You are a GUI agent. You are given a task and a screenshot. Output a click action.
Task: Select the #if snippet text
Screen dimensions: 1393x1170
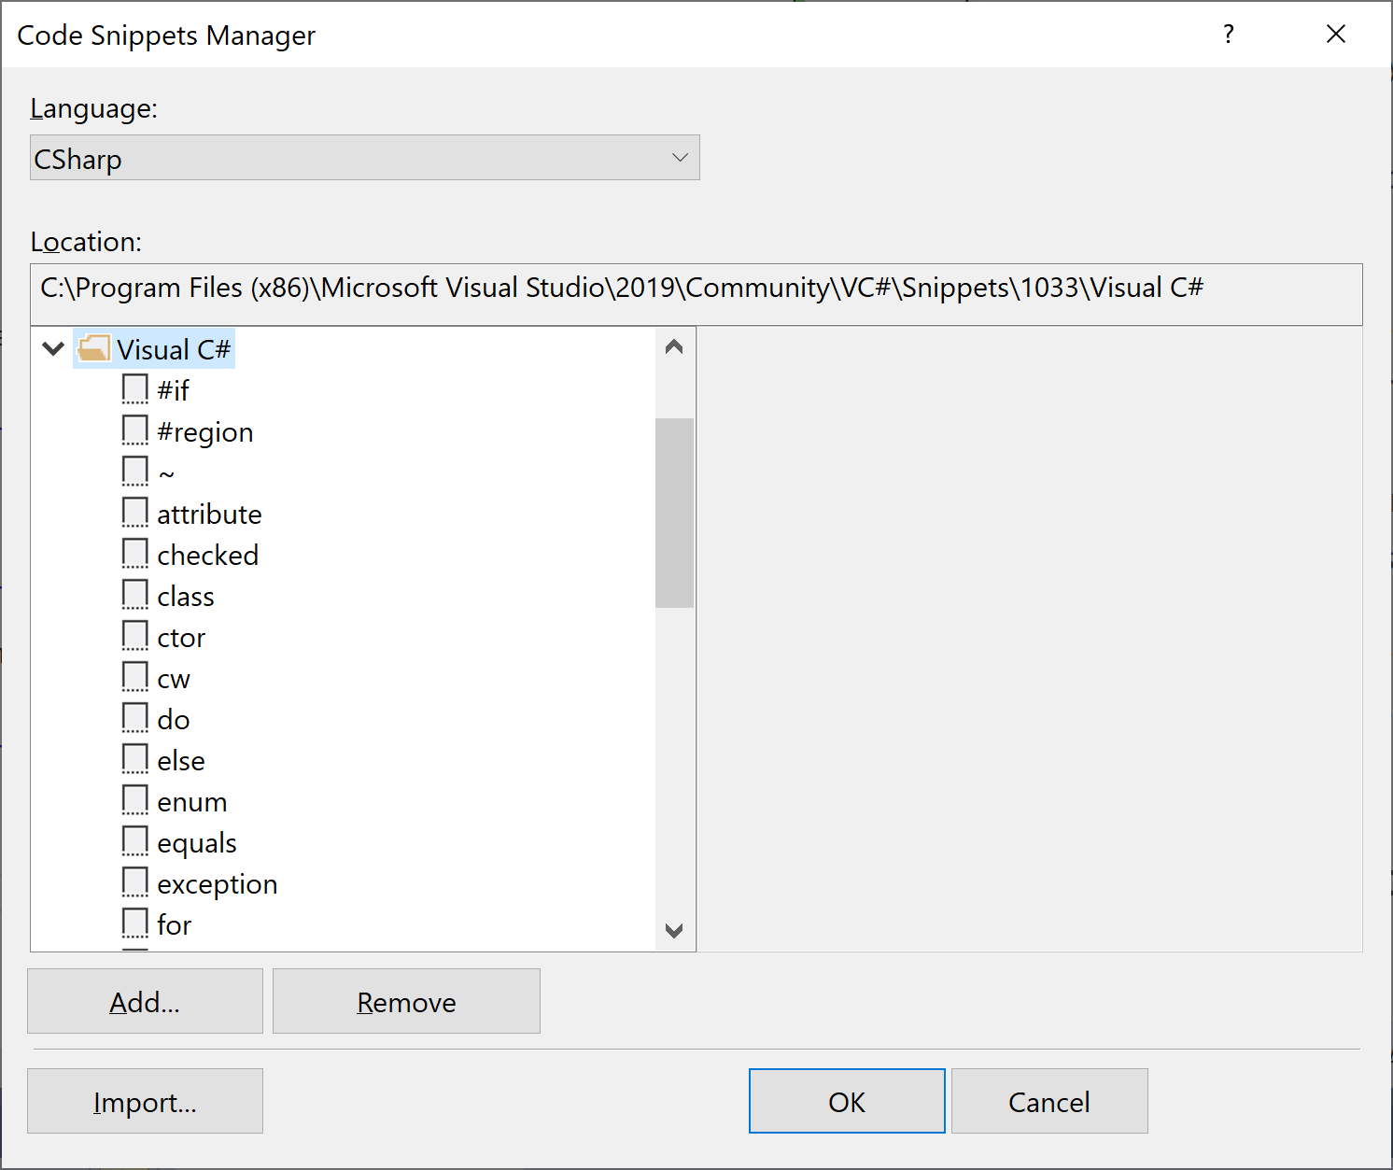(x=174, y=390)
